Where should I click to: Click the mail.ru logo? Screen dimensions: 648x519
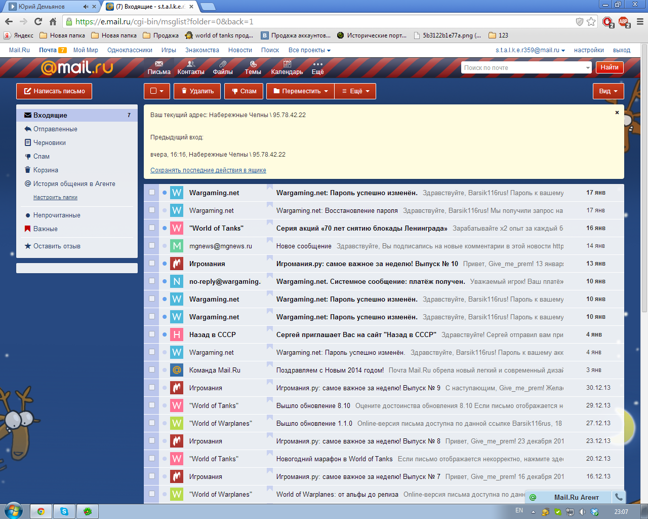(77, 67)
